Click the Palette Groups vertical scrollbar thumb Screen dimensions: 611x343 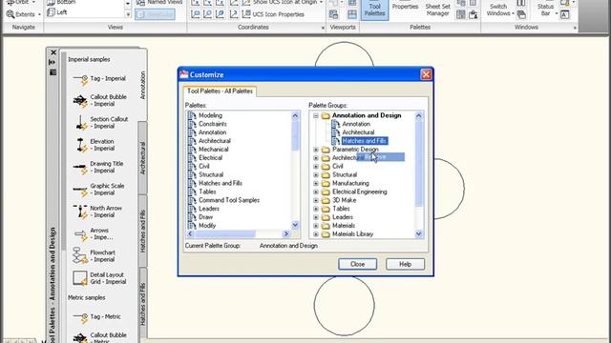418,163
